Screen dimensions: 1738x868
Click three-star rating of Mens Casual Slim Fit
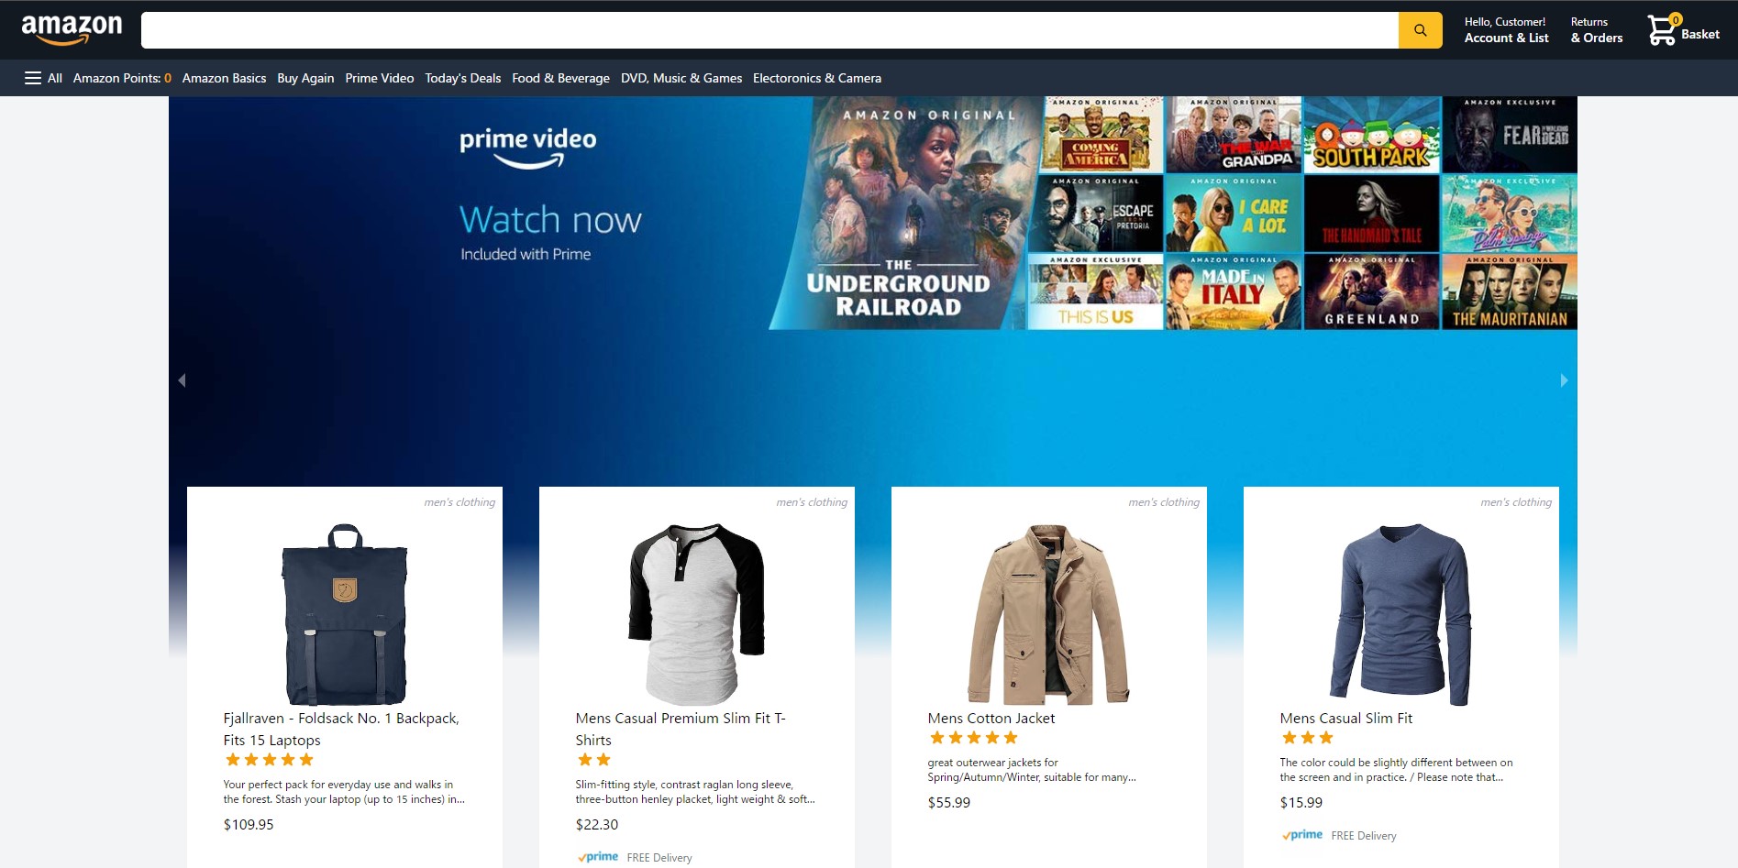[1308, 738]
